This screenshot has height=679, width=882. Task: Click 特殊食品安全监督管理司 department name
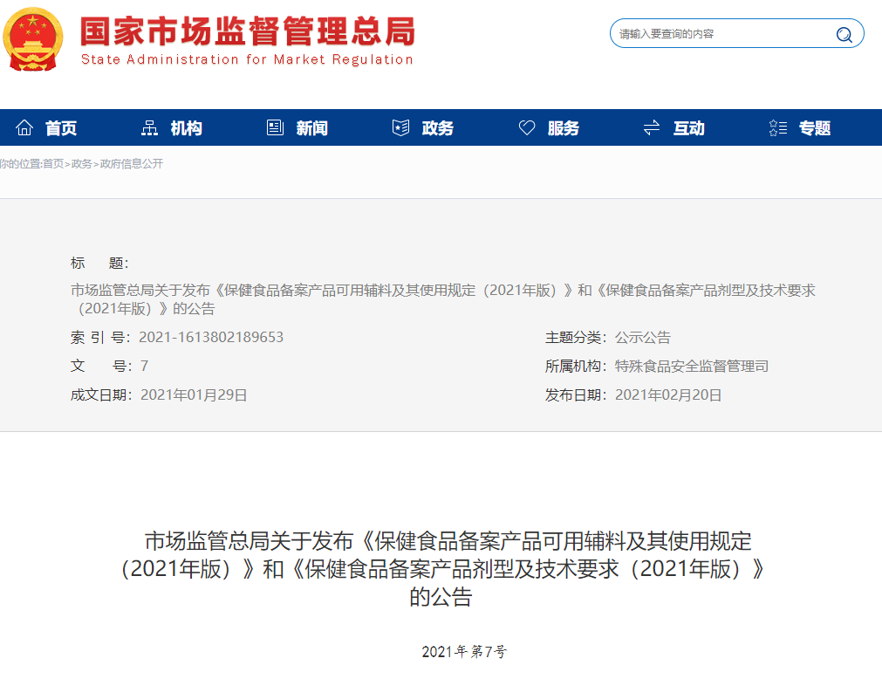[692, 367]
